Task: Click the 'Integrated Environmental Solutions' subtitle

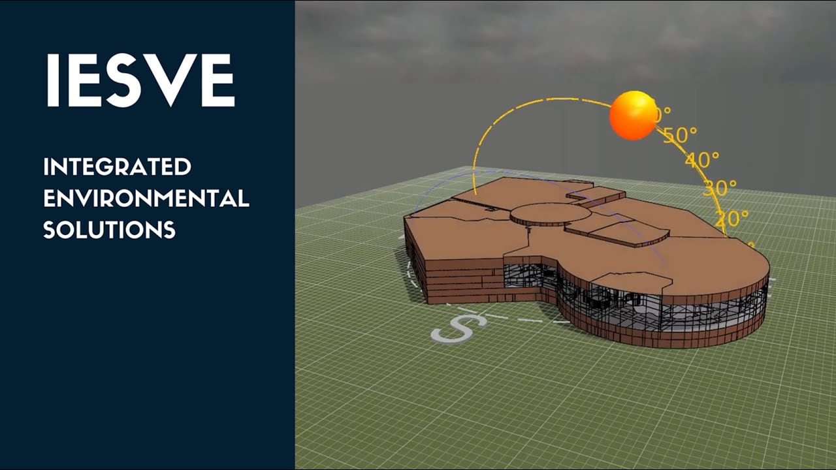Action: (146, 198)
